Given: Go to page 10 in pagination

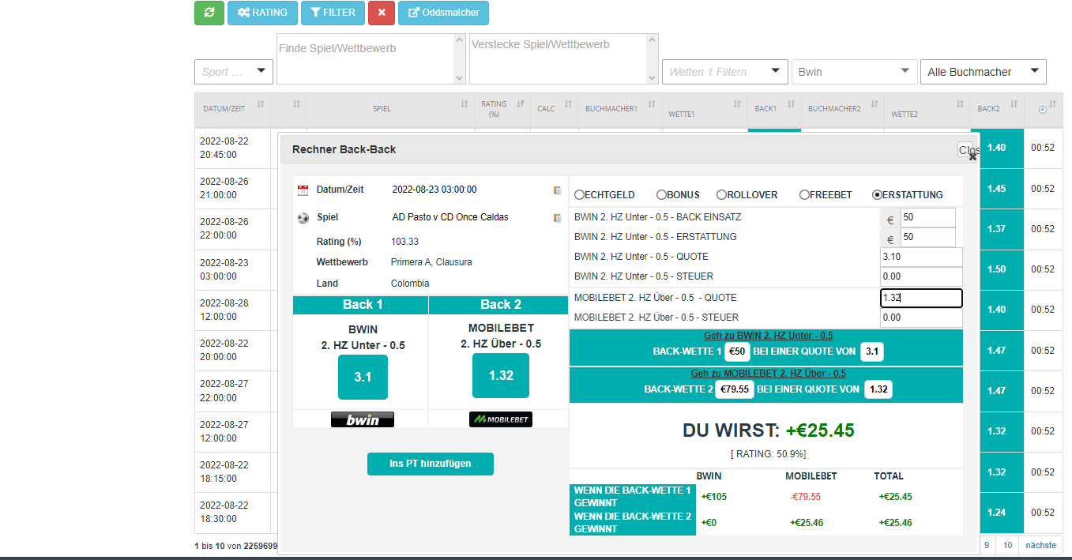Looking at the screenshot, I should pos(1007,545).
